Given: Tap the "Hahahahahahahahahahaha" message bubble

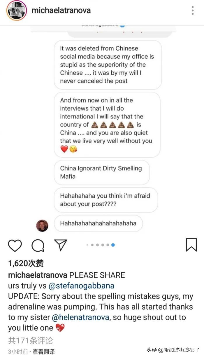Looking at the screenshot, I should 98,223.
